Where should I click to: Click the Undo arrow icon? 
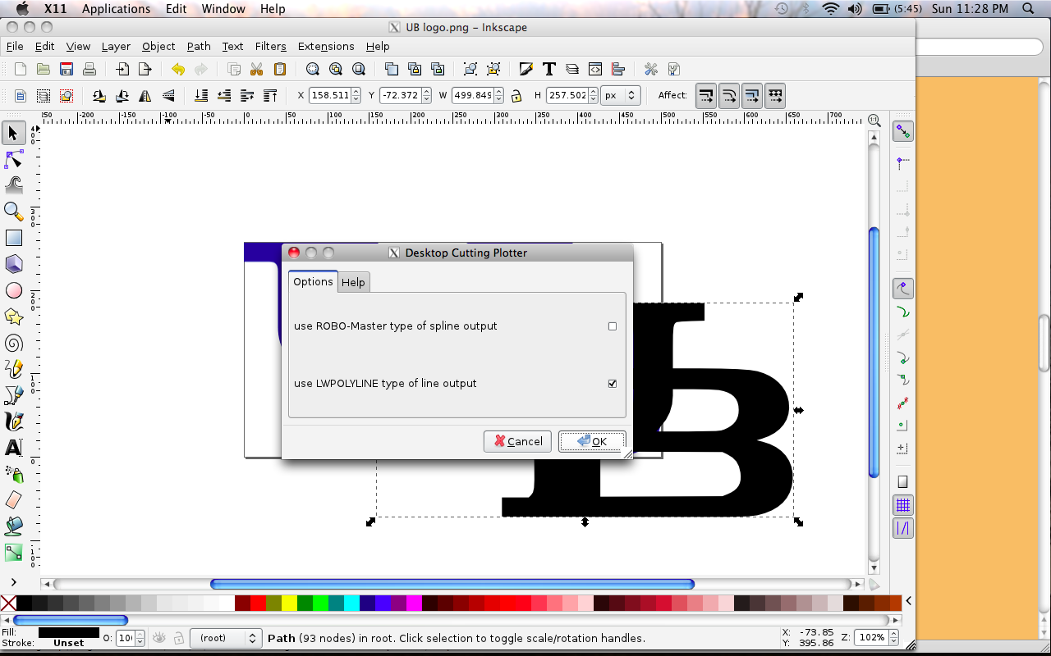click(178, 70)
